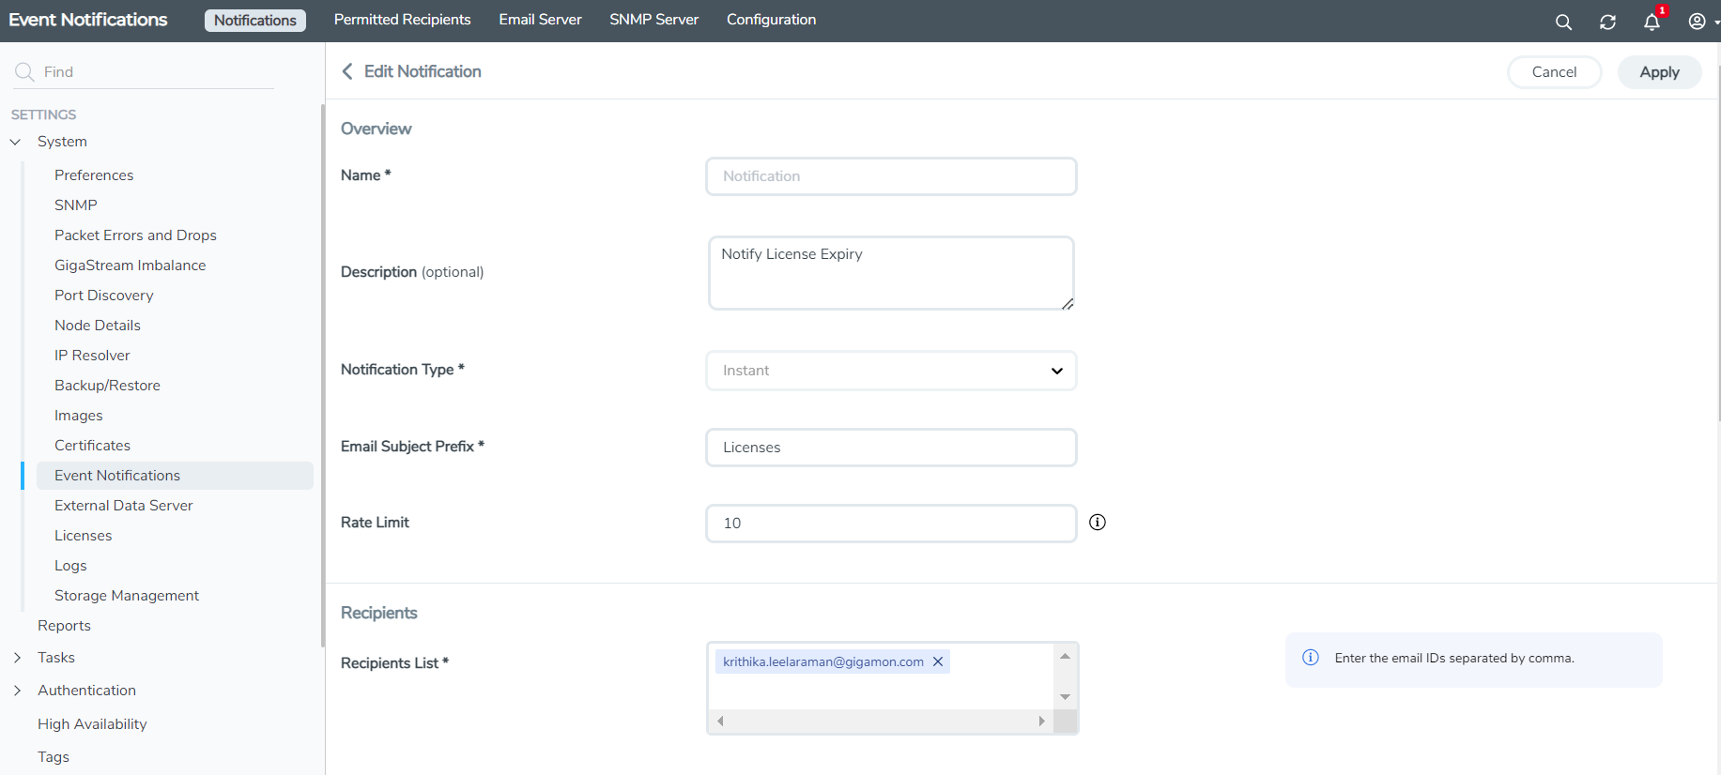Image resolution: width=1721 pixels, height=775 pixels.
Task: Collapse the System settings section
Action: point(16,142)
